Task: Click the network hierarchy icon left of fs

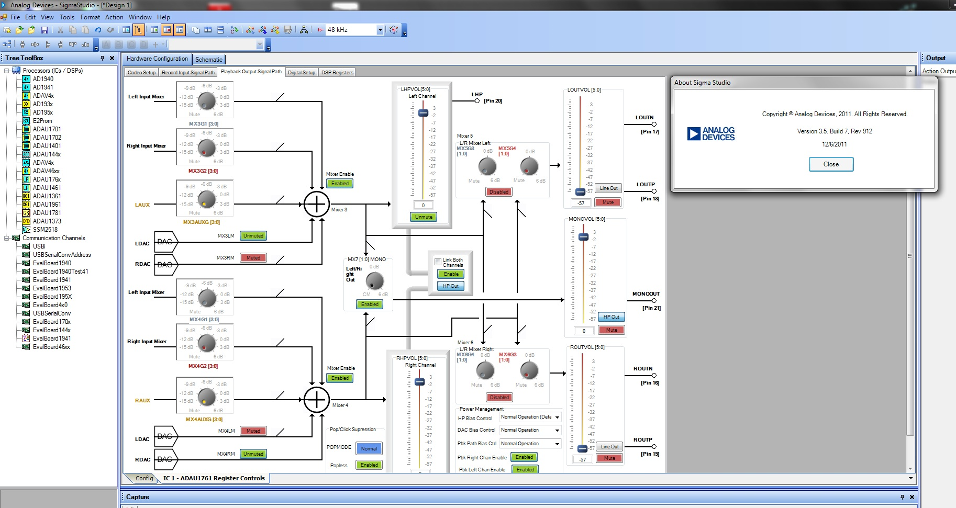Action: coord(304,30)
